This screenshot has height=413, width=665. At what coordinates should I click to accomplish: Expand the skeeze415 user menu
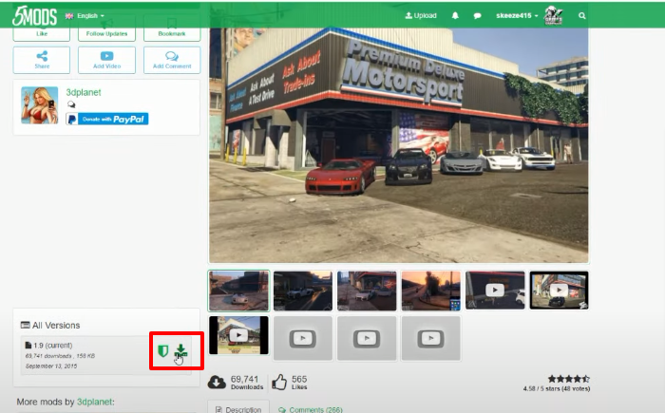pos(517,16)
